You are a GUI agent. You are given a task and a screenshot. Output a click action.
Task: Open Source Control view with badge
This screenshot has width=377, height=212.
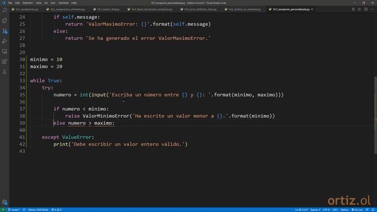(x=5, y=31)
